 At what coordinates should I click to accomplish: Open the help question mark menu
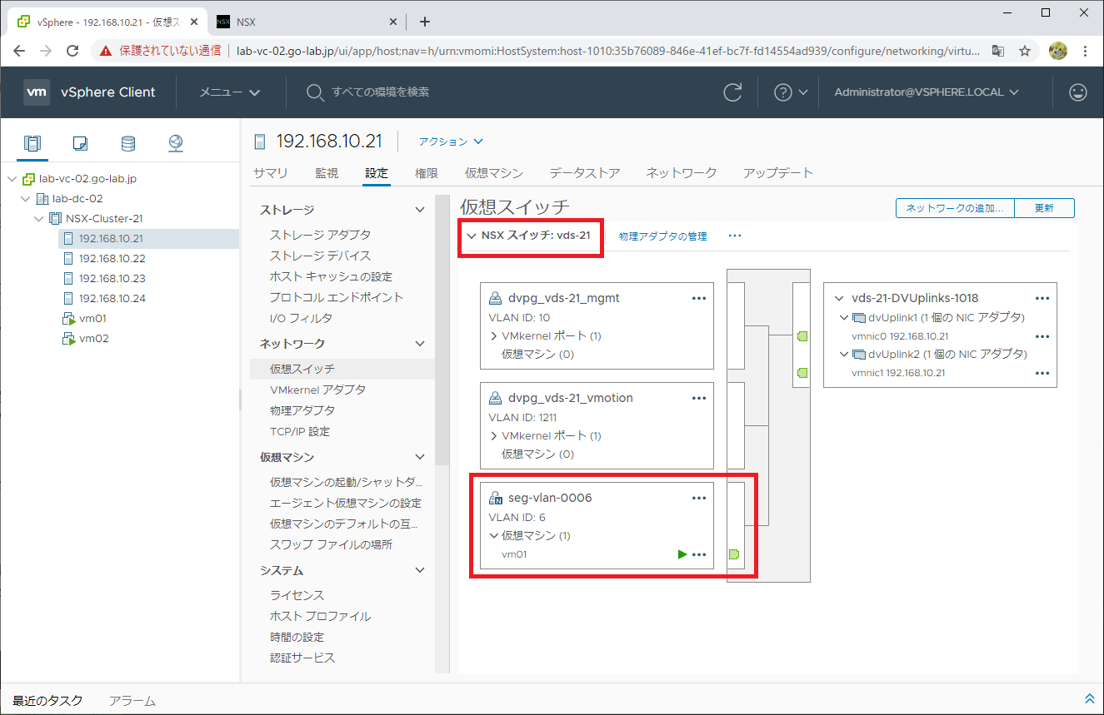coord(791,92)
